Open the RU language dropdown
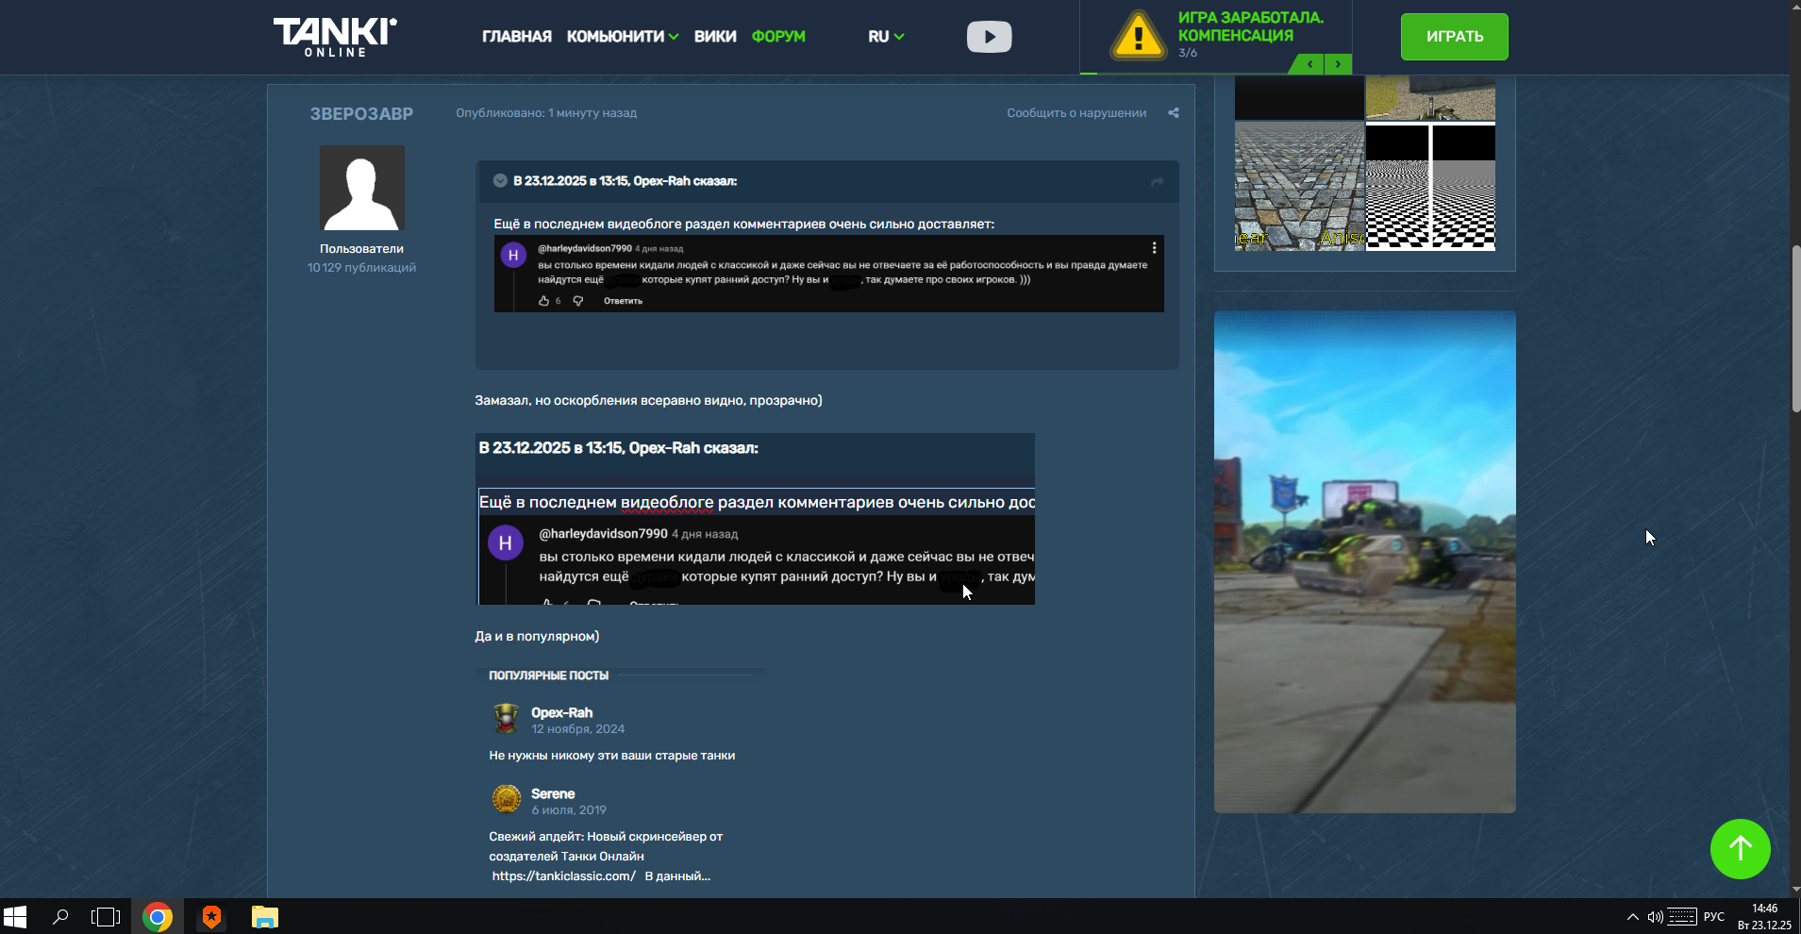The height and width of the screenshot is (934, 1801). 886,37
